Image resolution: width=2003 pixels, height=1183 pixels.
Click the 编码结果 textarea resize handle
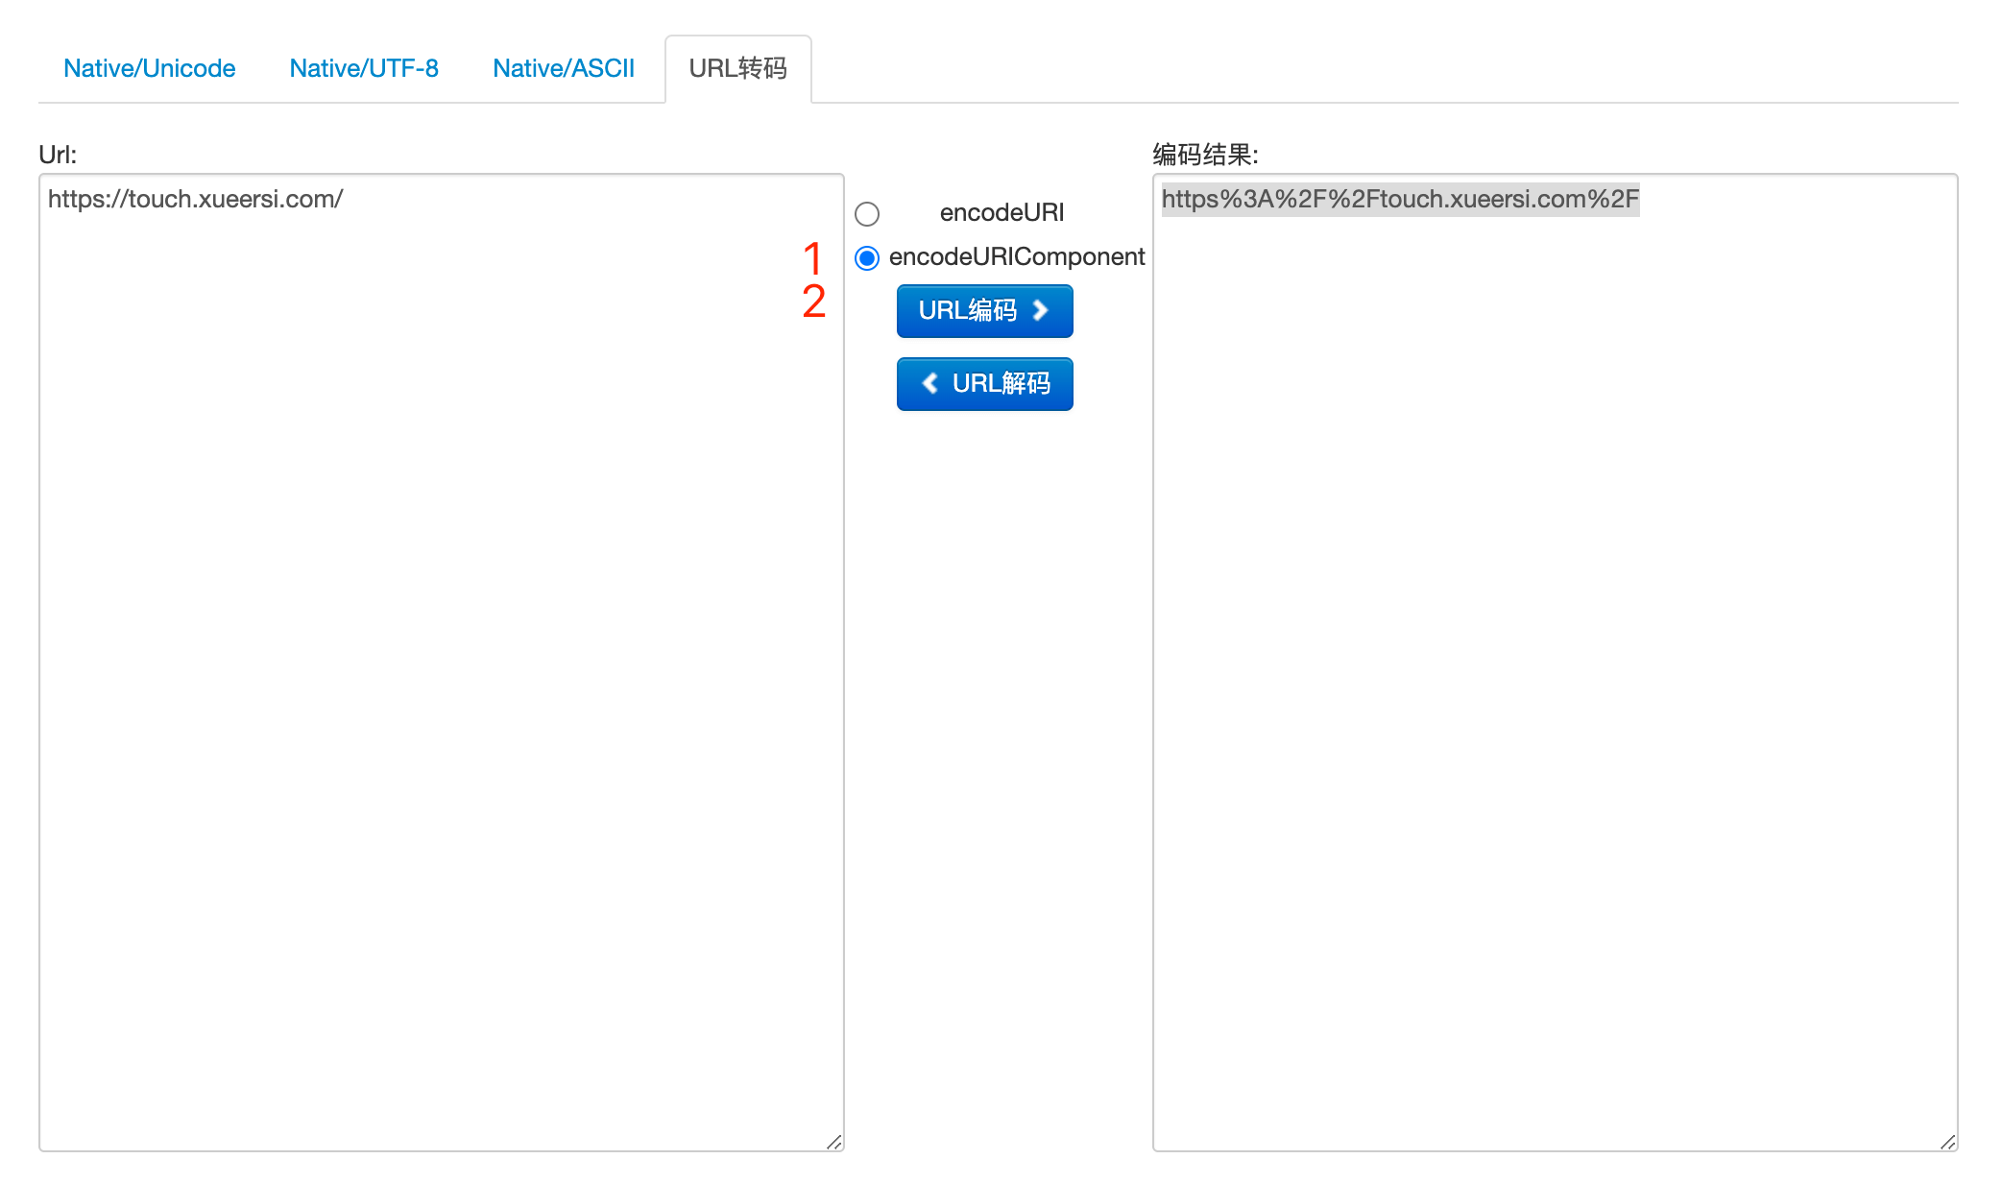(x=1947, y=1141)
